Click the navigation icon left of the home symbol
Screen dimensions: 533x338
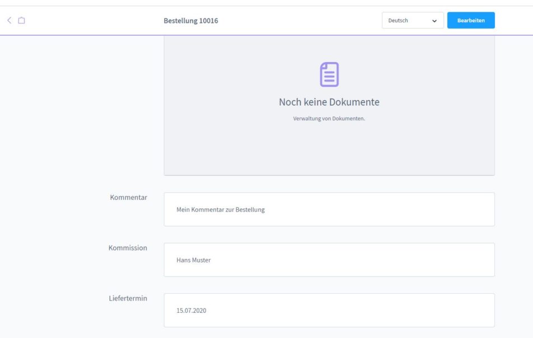click(x=8, y=20)
